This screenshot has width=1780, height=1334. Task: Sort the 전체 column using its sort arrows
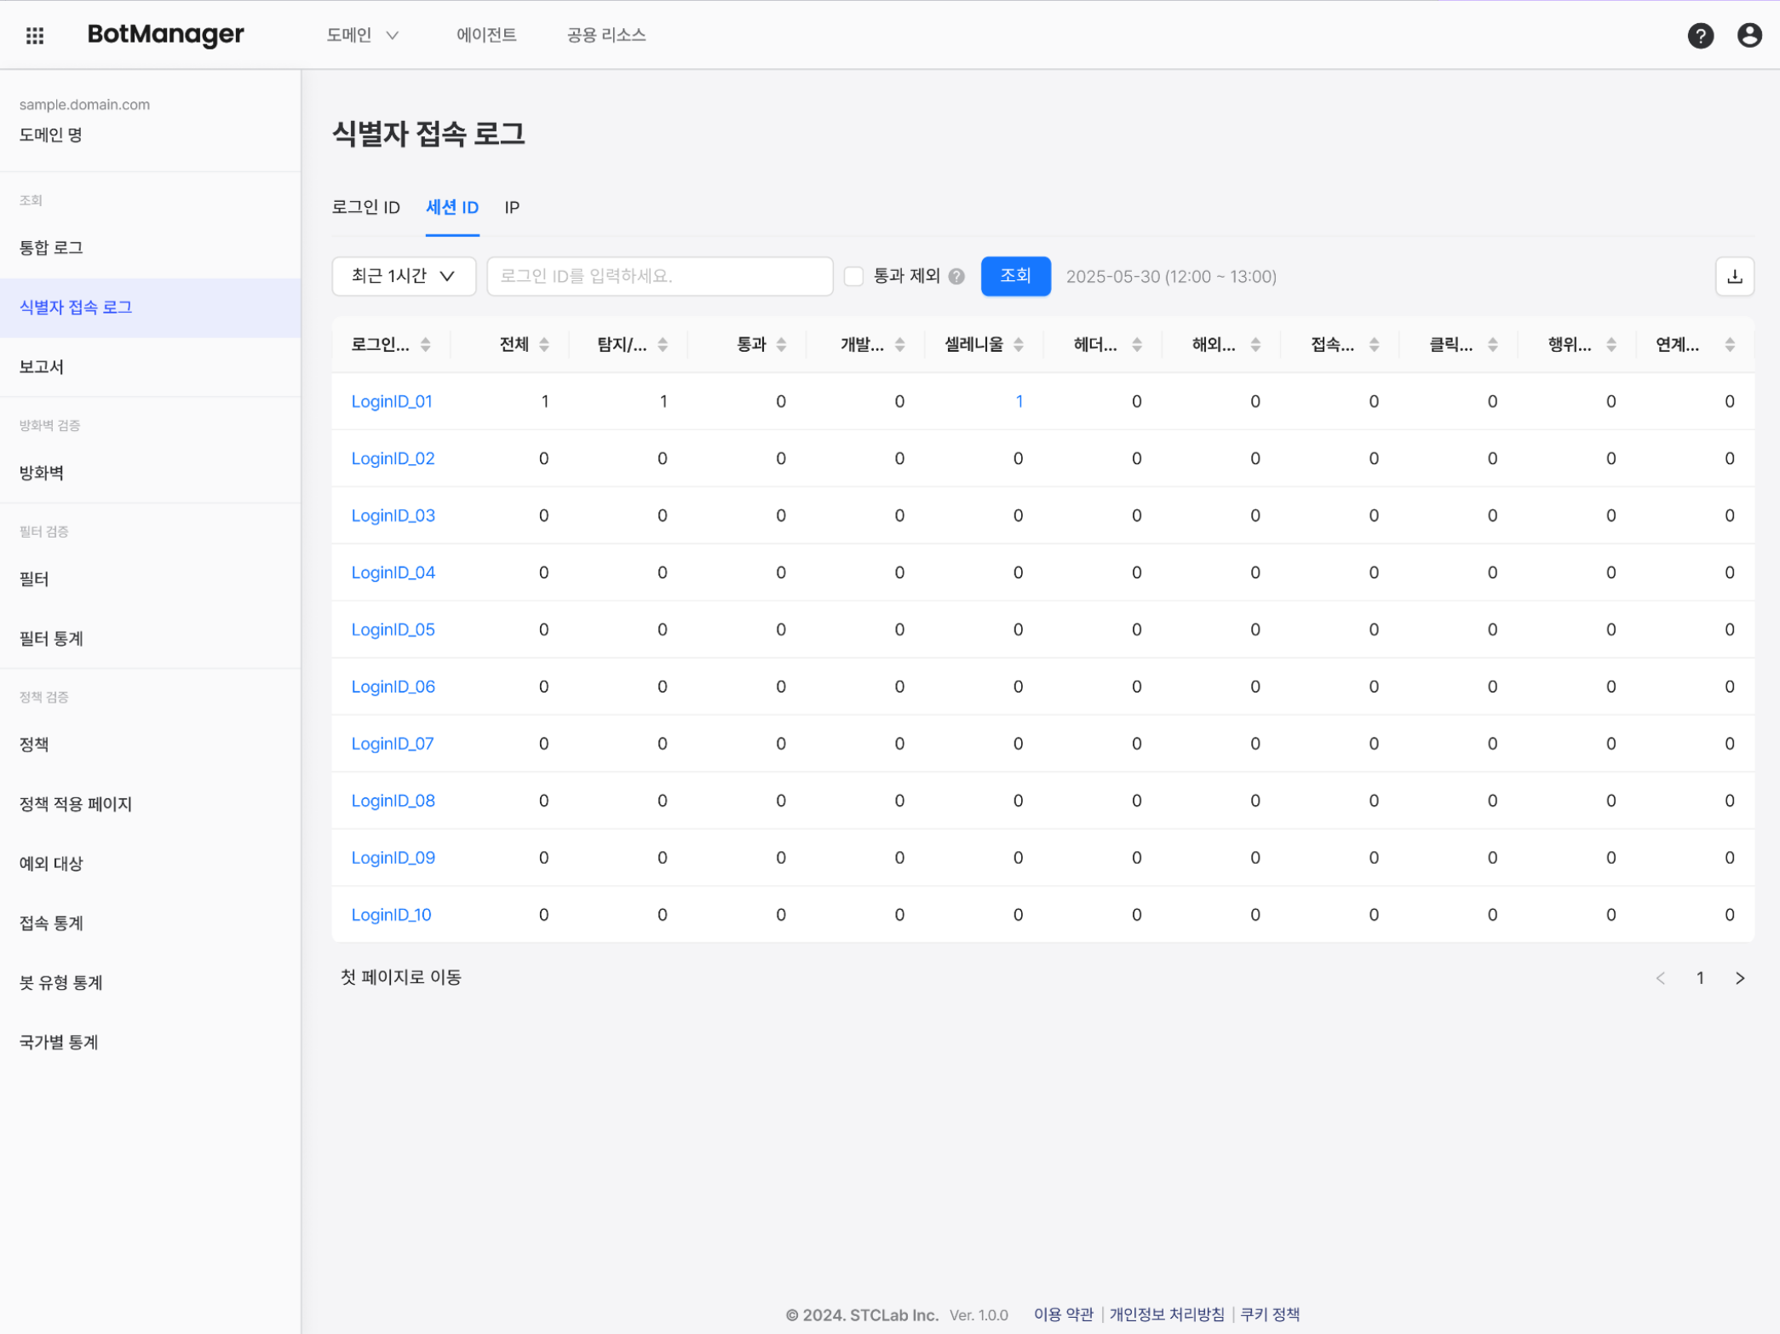pos(545,344)
